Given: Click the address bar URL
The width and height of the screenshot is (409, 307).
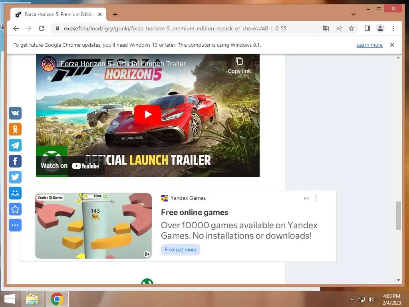Looking at the screenshot, I should (x=175, y=28).
